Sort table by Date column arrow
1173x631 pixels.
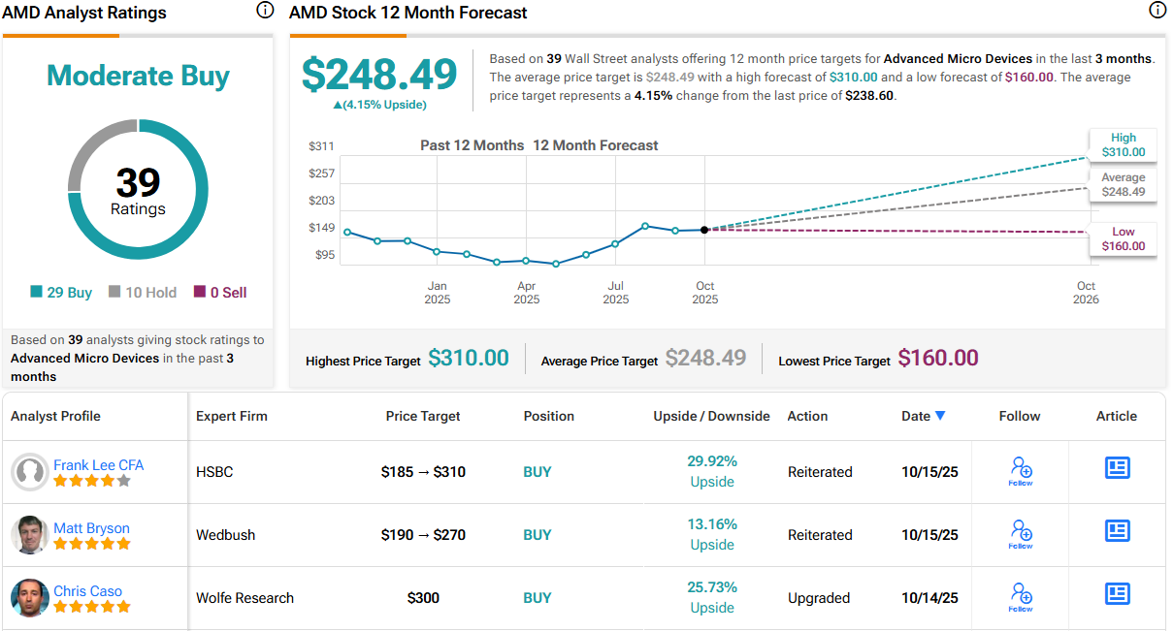coord(939,416)
